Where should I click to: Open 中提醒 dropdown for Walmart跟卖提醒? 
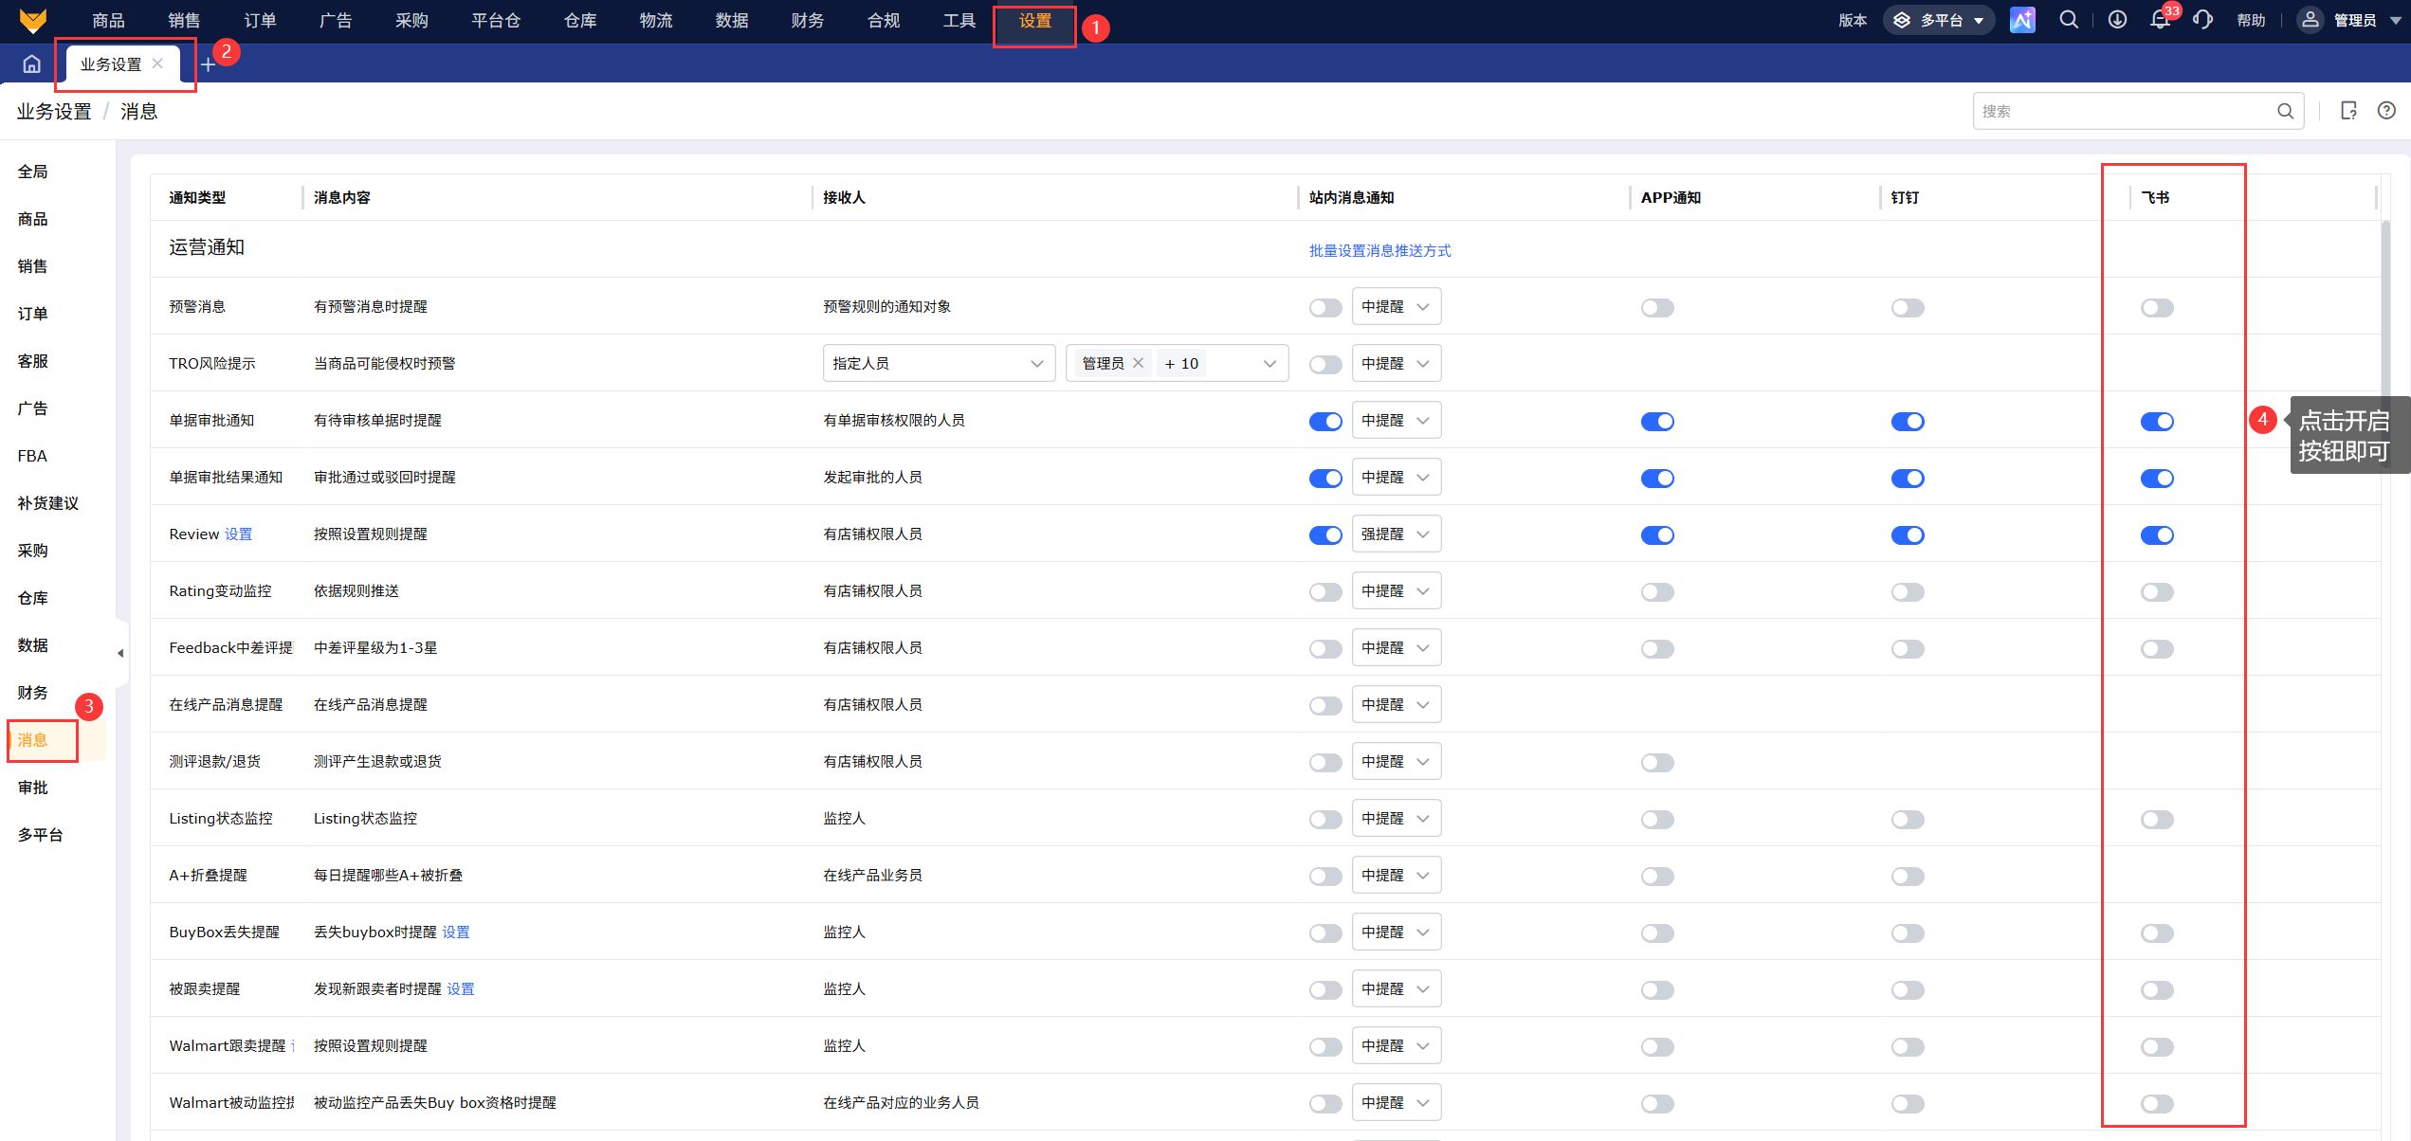[1396, 1046]
